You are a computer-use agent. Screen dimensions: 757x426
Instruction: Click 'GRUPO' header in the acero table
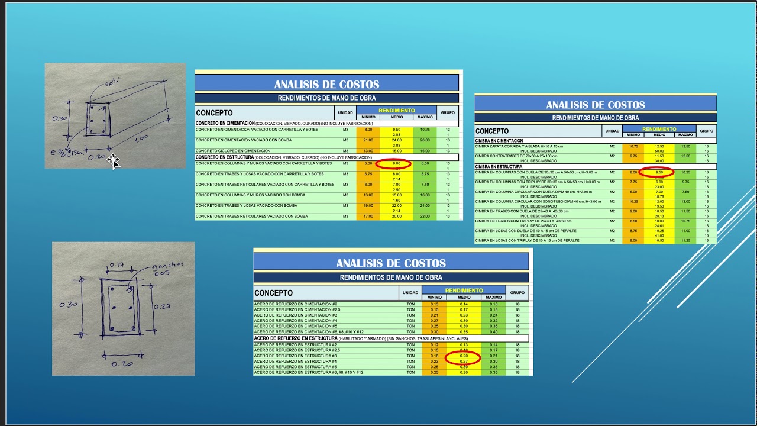click(517, 293)
